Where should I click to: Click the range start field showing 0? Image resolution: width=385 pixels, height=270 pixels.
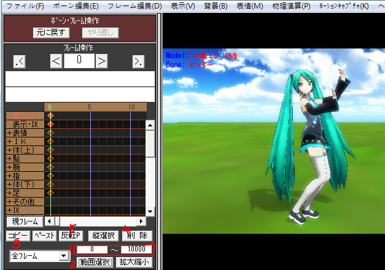pos(92,249)
